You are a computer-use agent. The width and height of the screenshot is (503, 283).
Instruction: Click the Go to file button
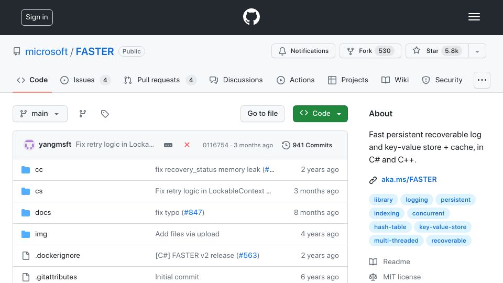pos(263,114)
